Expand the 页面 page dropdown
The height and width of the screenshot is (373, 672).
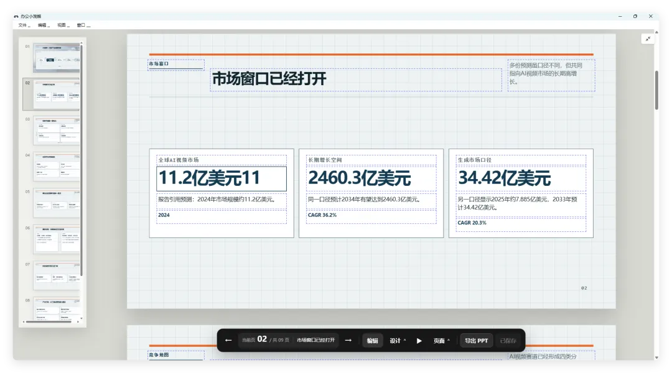(441, 341)
